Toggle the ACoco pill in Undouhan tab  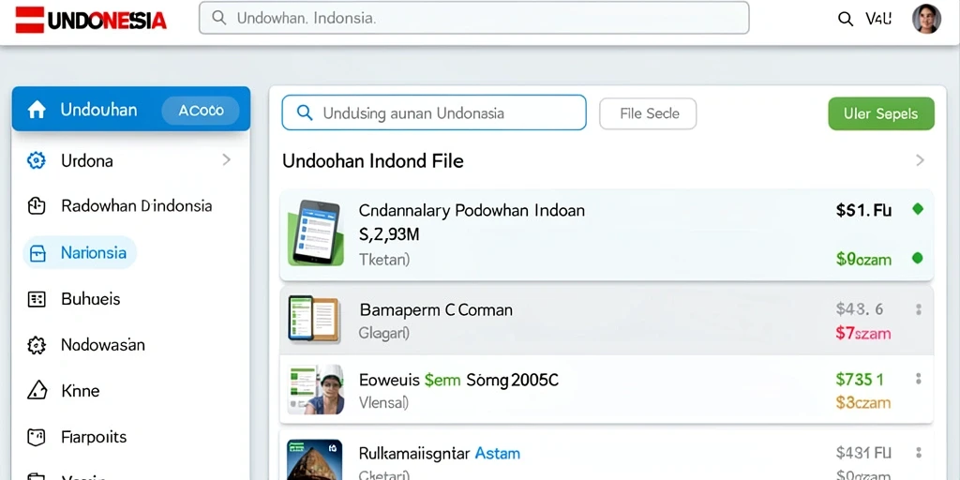(x=201, y=111)
